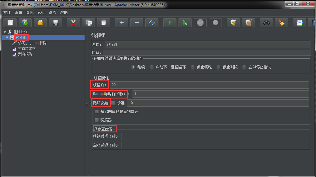This screenshot has height=177, width=316.
Task: Click the Reset Search broom icon
Action: click(281, 23)
